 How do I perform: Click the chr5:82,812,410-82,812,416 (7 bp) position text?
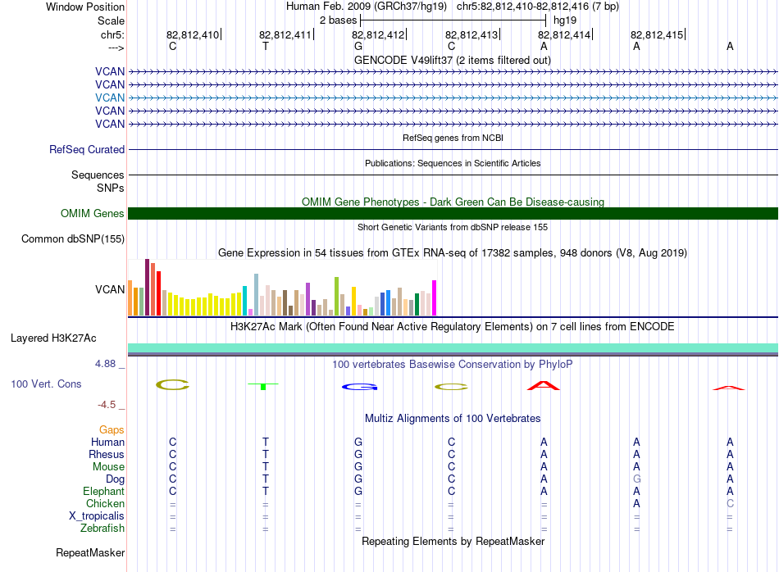point(538,7)
